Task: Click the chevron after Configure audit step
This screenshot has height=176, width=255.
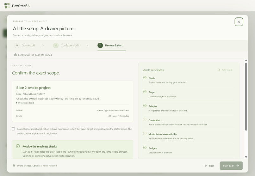Action: coord(87,46)
